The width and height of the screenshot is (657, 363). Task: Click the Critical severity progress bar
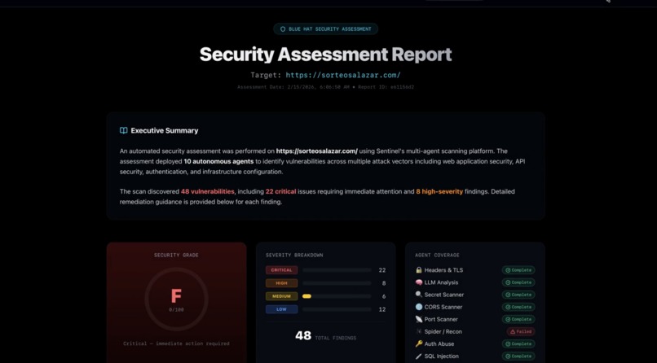click(337, 270)
